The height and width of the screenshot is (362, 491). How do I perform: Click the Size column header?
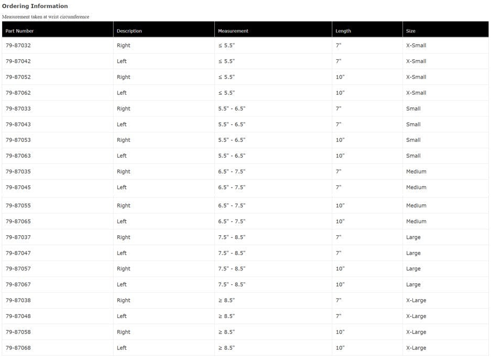[411, 31]
